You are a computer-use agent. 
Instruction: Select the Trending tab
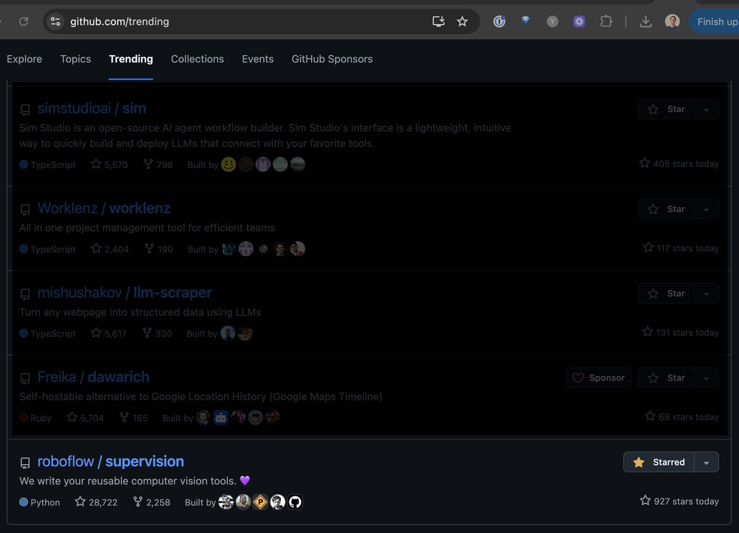click(x=131, y=59)
